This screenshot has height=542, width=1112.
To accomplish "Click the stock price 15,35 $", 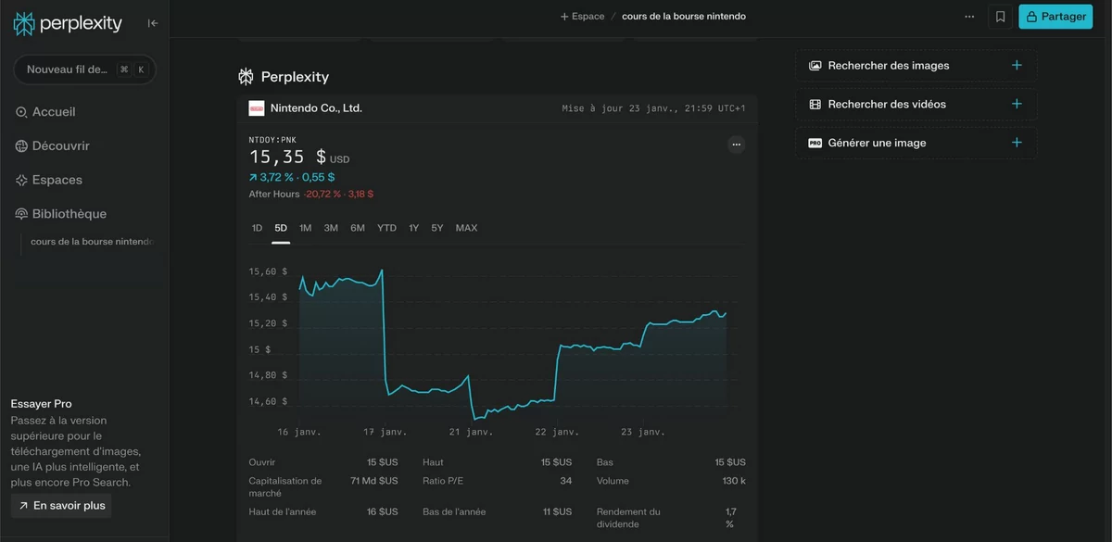I will (287, 158).
